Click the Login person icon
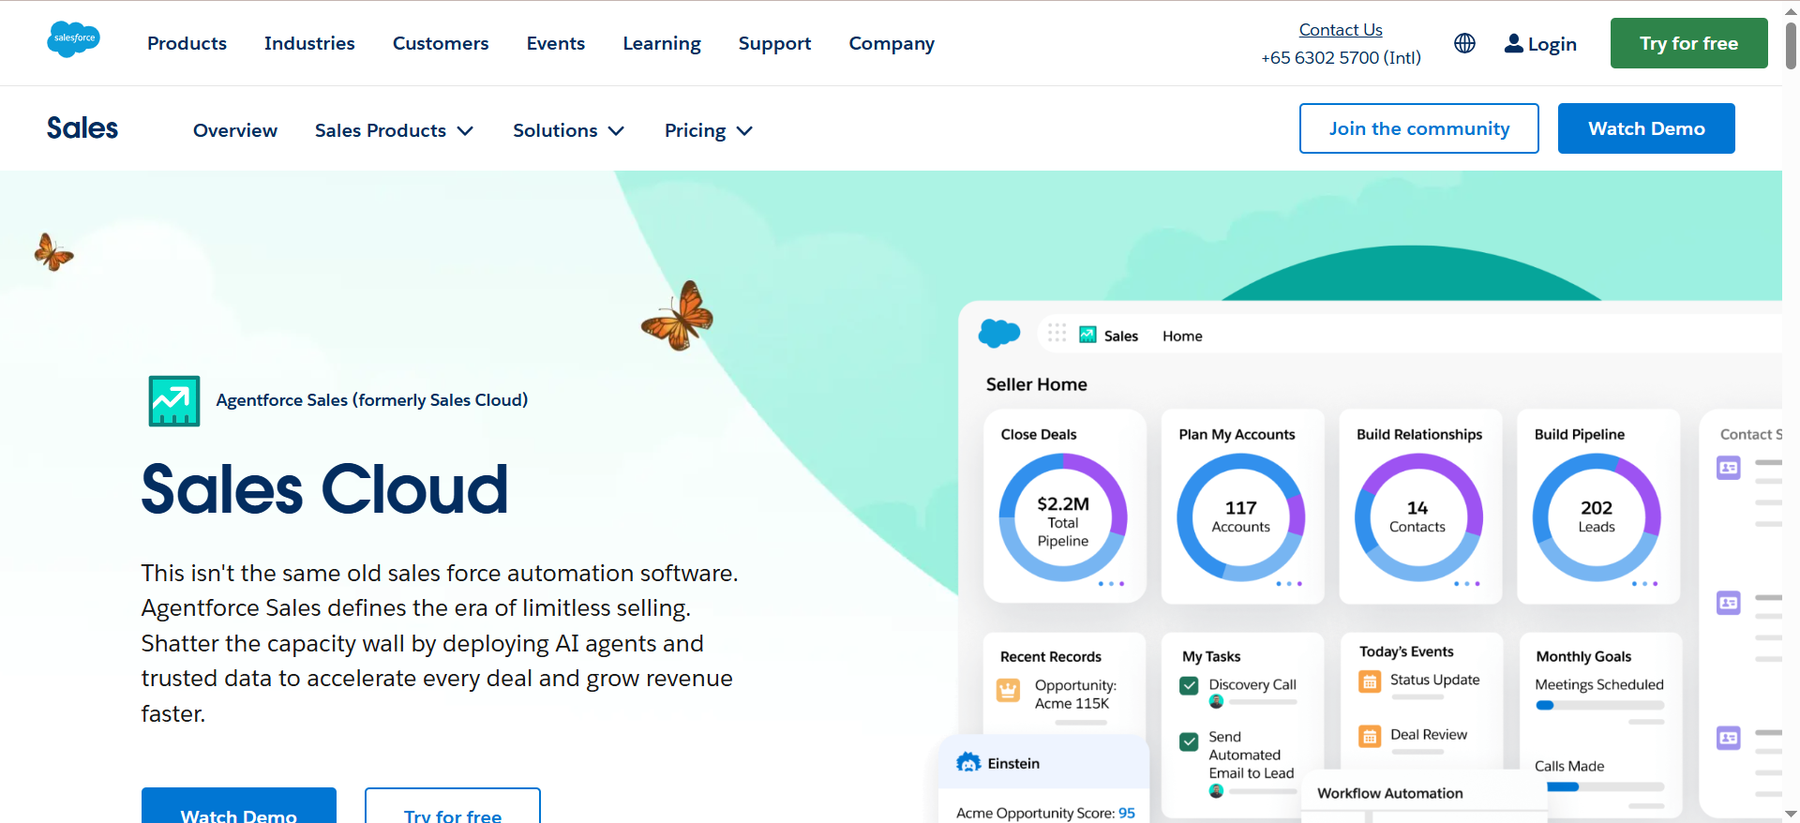The image size is (1800, 823). click(x=1513, y=43)
